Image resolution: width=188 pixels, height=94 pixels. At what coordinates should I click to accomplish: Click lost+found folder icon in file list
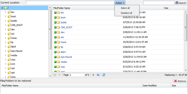pos(58,57)
